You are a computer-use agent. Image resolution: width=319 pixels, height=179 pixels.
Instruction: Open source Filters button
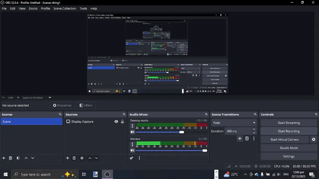click(x=86, y=105)
